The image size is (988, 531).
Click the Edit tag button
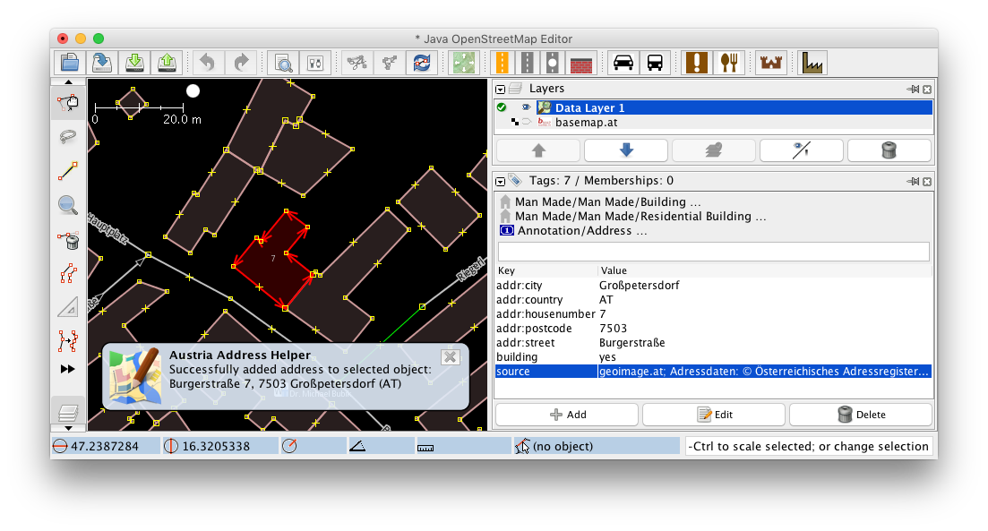(x=714, y=415)
